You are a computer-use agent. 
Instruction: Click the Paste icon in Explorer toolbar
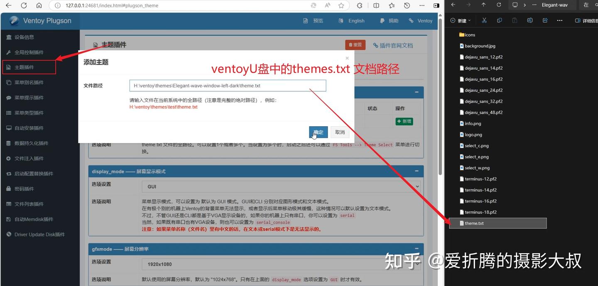pyautogui.click(x=515, y=20)
